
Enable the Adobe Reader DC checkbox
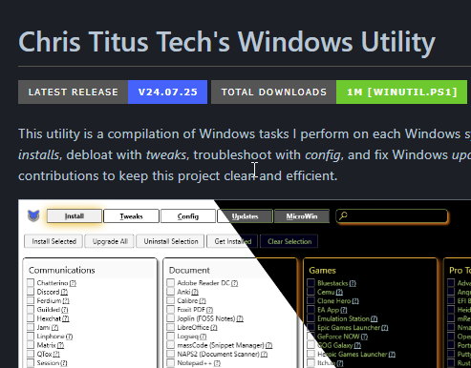click(x=171, y=282)
